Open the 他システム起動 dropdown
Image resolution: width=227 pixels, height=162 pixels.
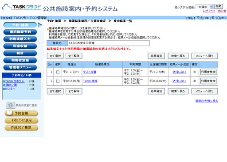click(x=204, y=7)
